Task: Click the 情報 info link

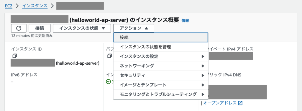Action: coord(185,21)
